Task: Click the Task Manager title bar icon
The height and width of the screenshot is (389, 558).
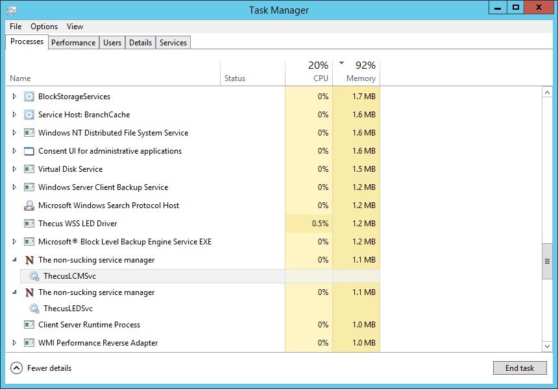Action: (x=12, y=10)
